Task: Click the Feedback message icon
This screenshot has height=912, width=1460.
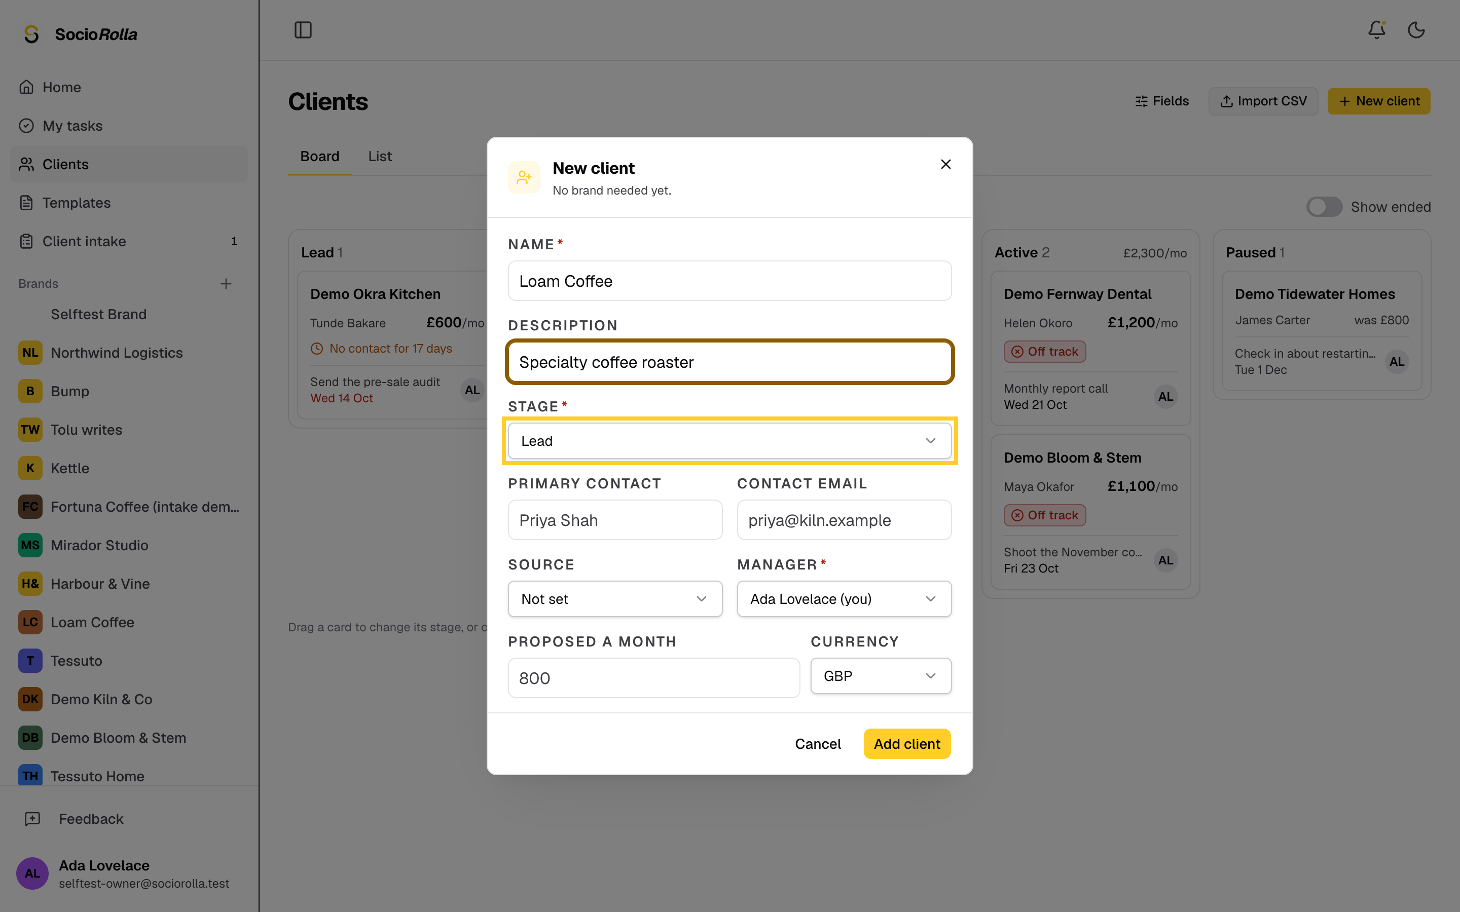Action: click(32, 818)
